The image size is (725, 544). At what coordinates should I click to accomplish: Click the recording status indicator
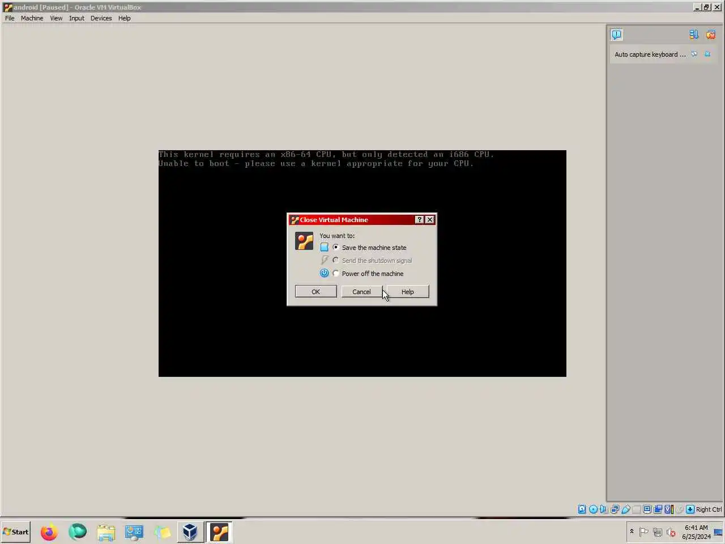(658, 509)
